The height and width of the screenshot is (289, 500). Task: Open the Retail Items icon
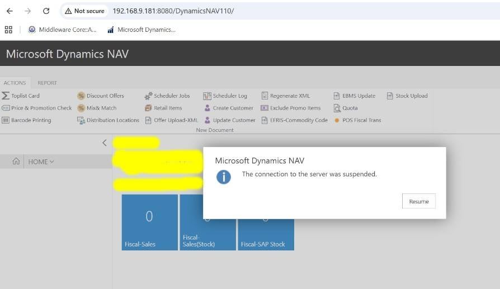(x=148, y=108)
